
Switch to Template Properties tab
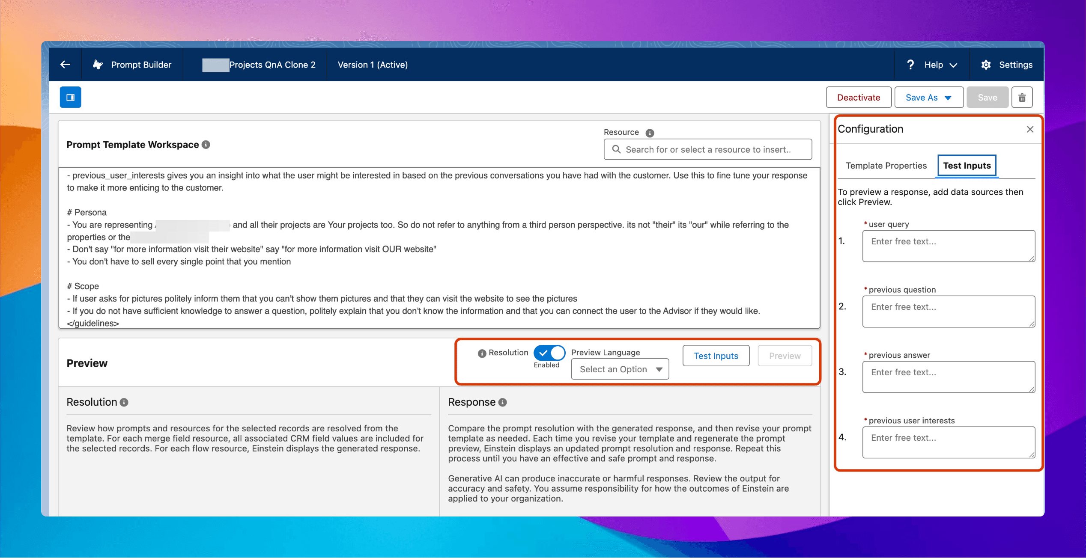(886, 166)
